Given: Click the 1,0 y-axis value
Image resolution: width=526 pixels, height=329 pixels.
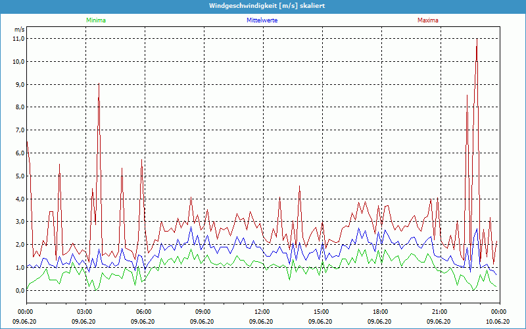Looking at the screenshot, I should pos(20,268).
